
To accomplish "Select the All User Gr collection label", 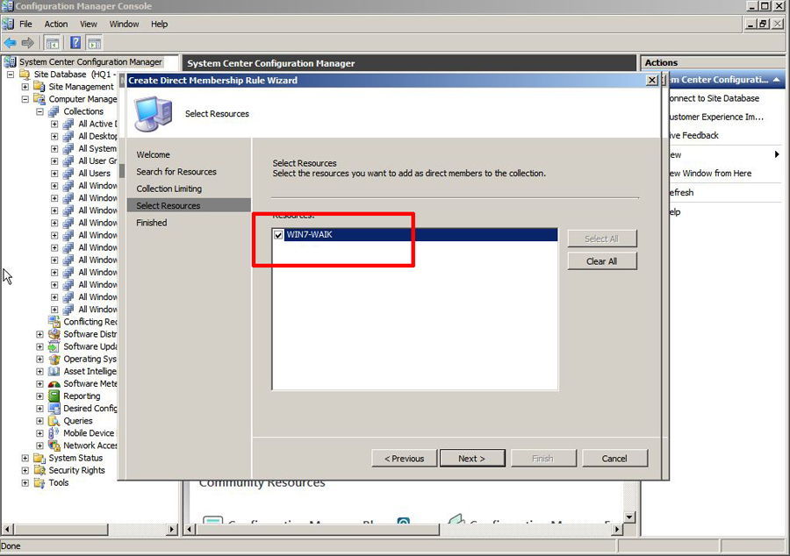I will tap(97, 161).
